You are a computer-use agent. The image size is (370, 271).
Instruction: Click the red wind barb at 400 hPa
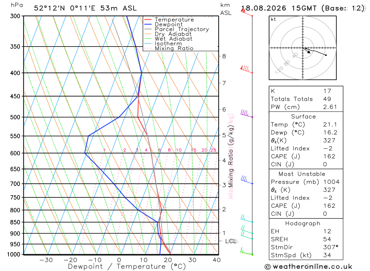click(246, 69)
